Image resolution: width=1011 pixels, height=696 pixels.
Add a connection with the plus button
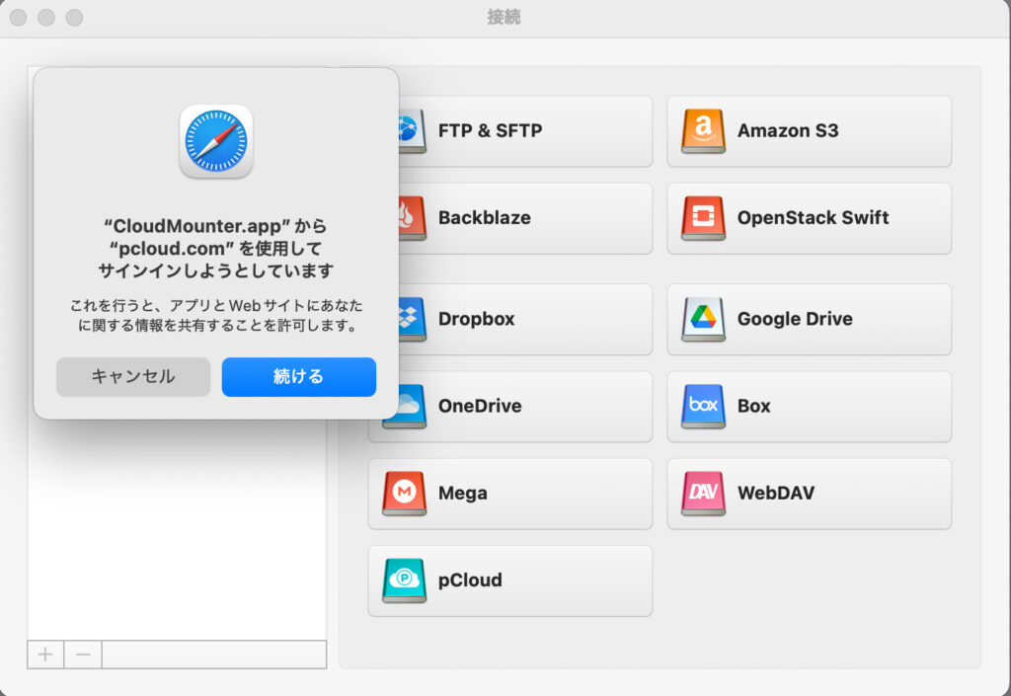[x=45, y=655]
